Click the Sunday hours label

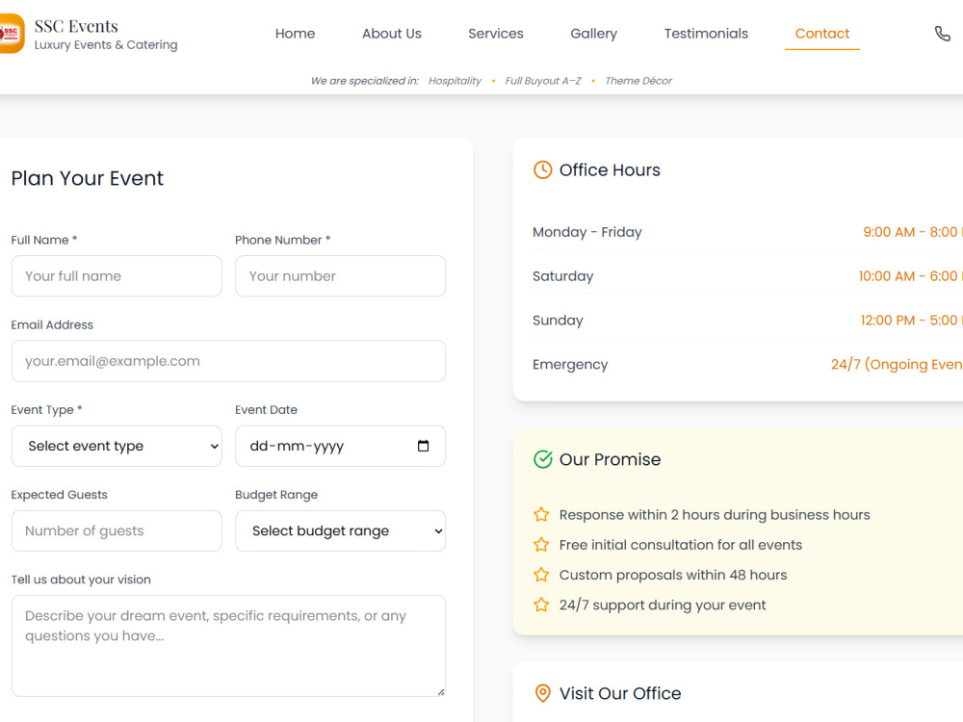(x=558, y=321)
